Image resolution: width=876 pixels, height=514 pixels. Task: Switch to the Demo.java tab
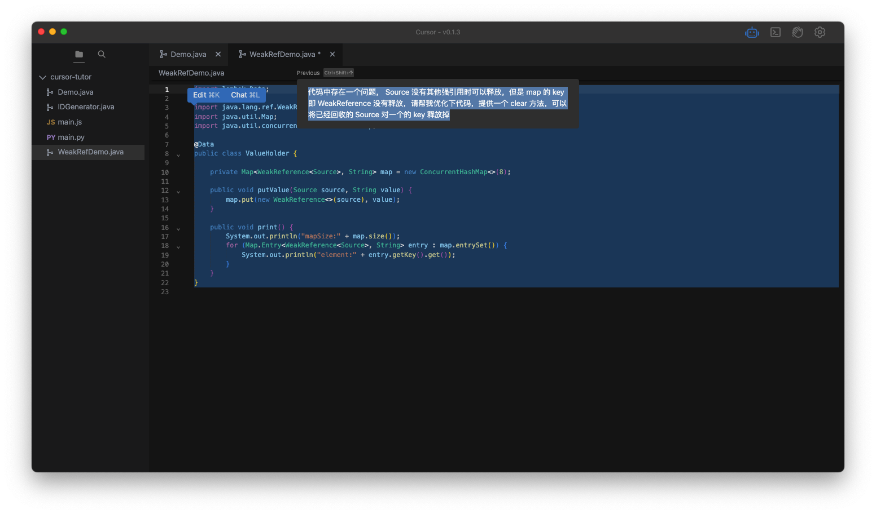[188, 55]
